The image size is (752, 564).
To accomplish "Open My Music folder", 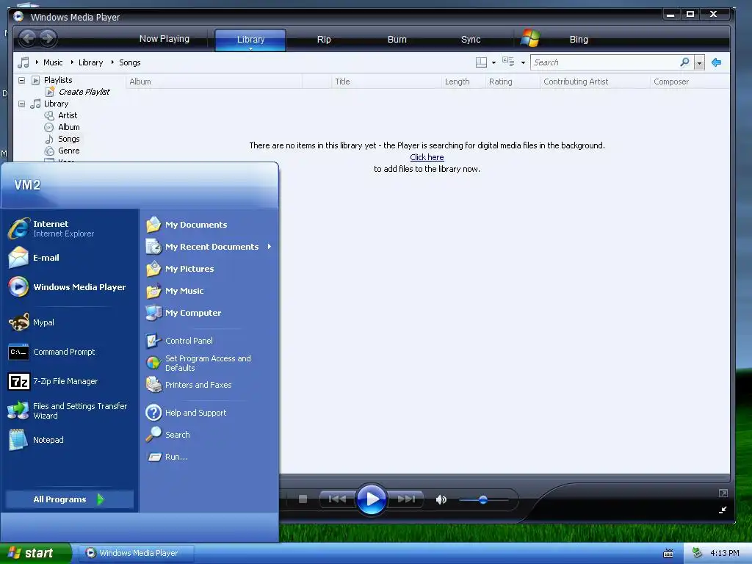I will tap(209, 291).
